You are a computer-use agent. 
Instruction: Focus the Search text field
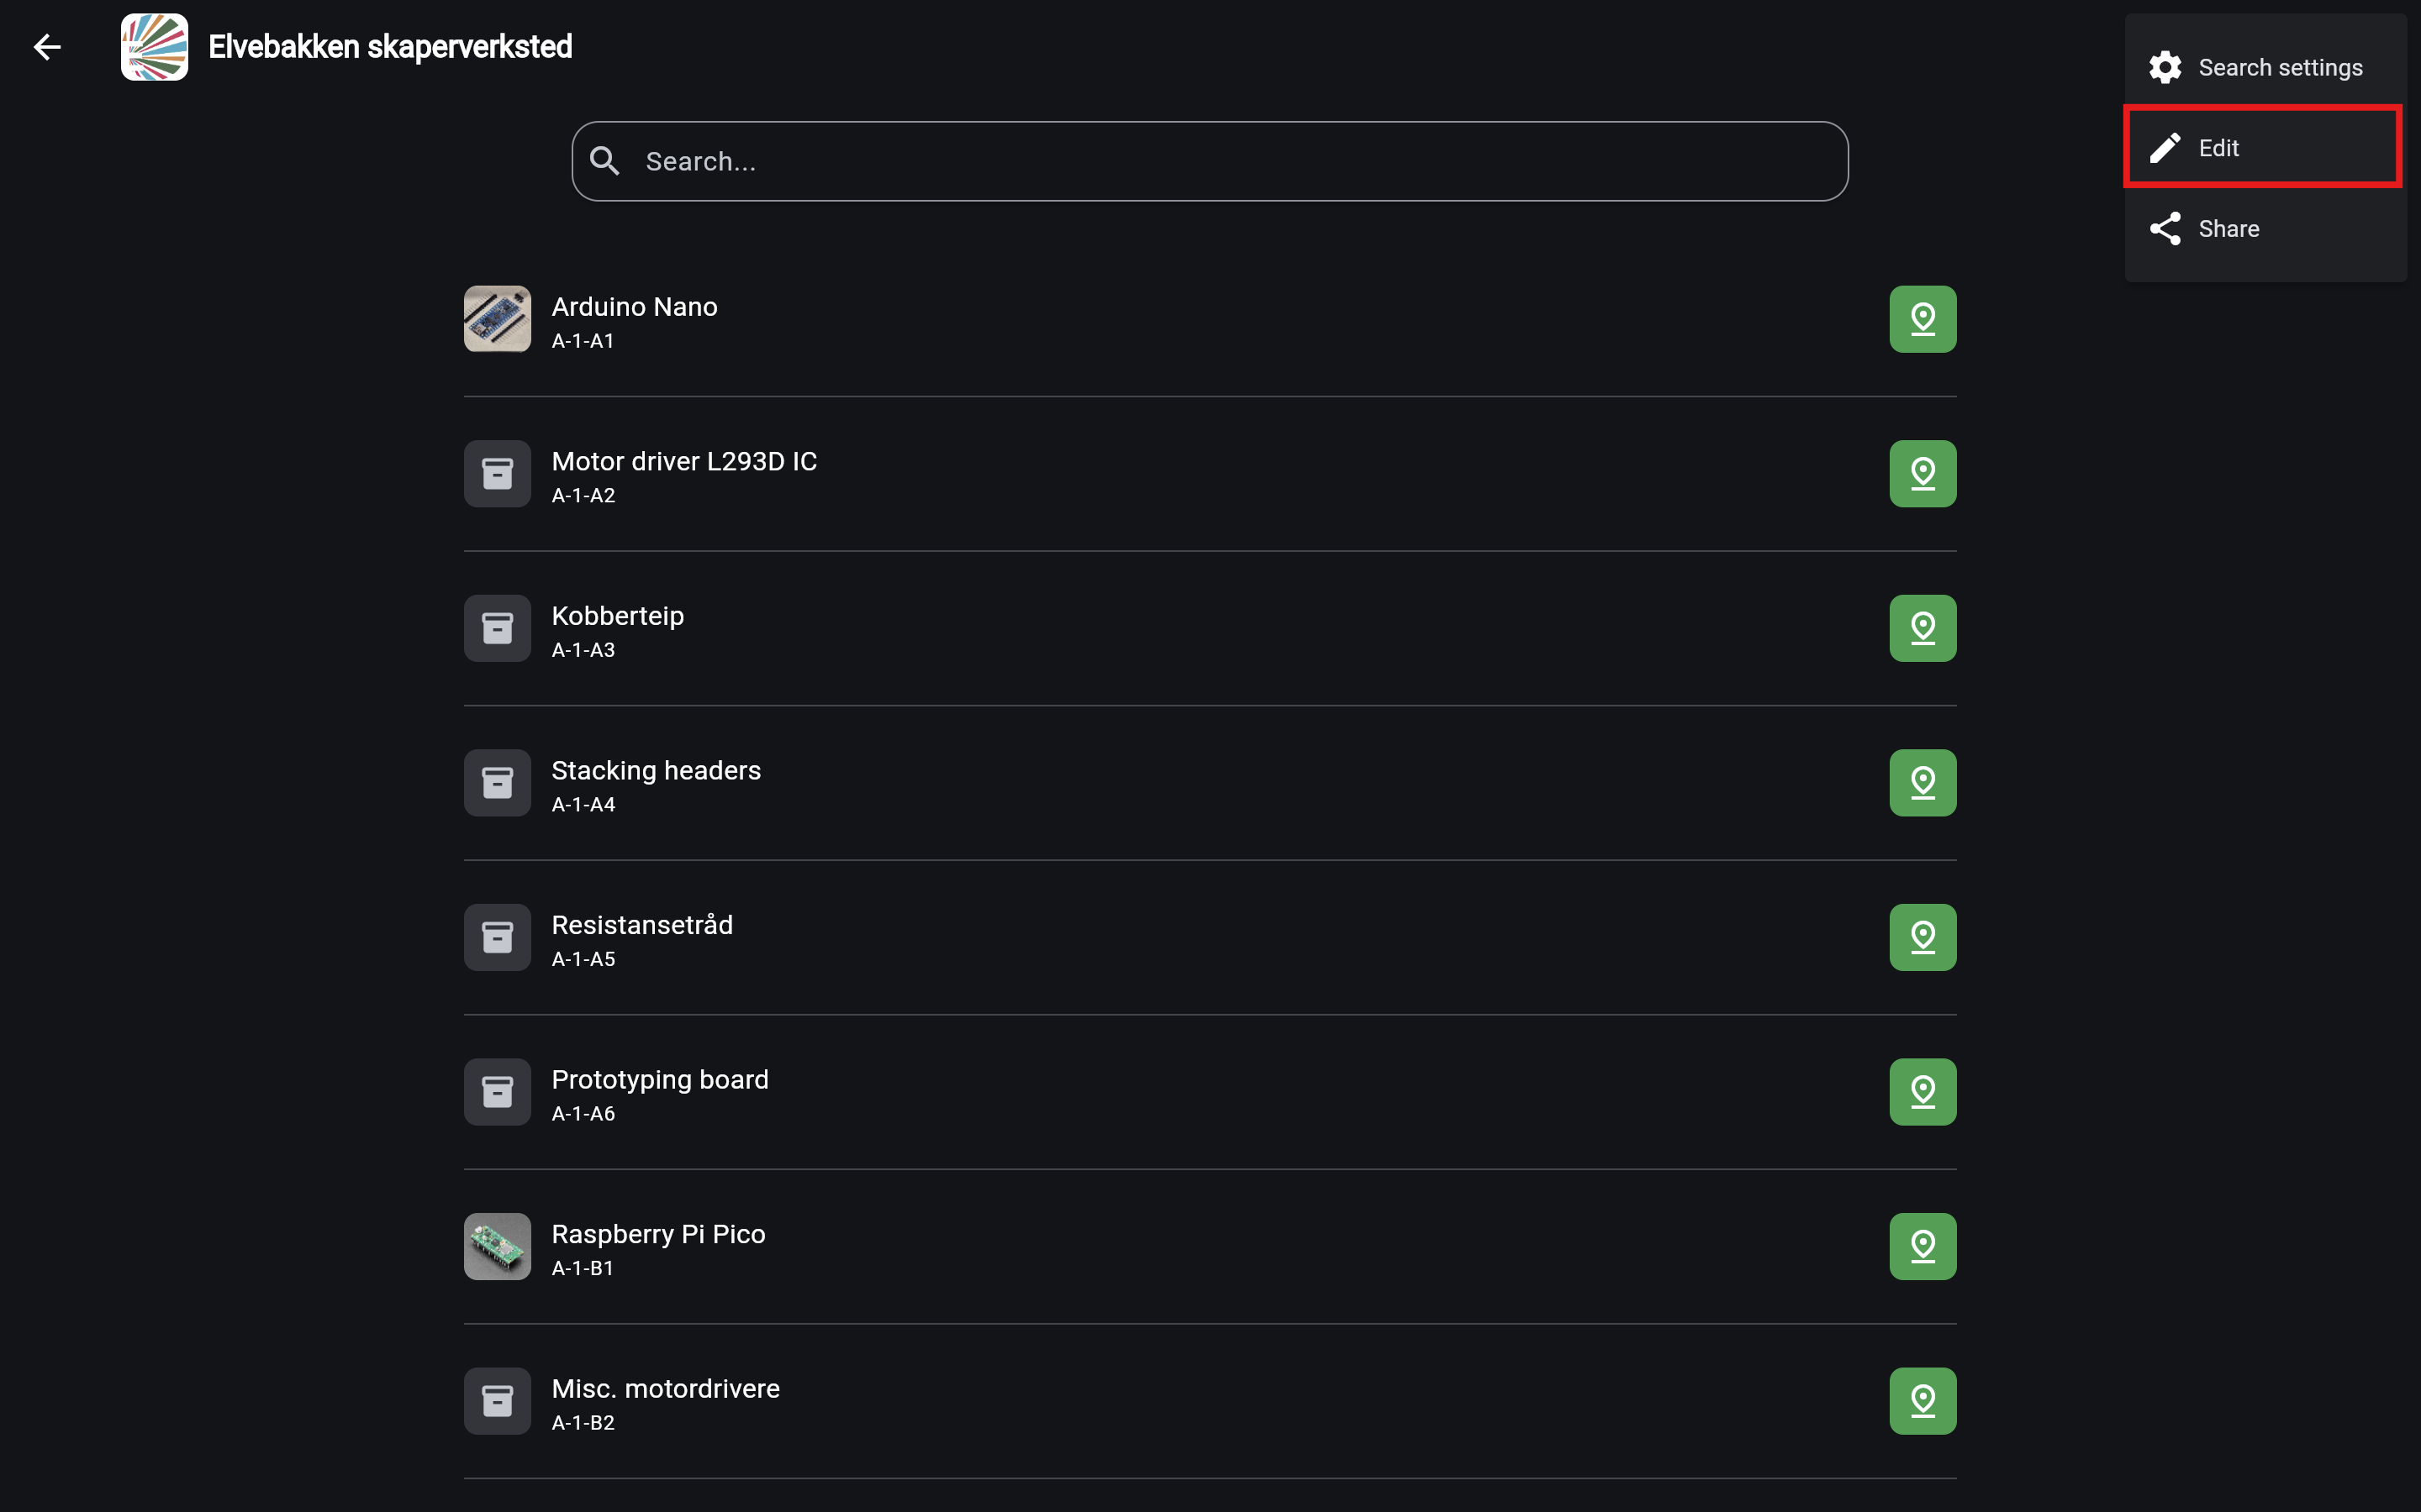click(x=1210, y=161)
